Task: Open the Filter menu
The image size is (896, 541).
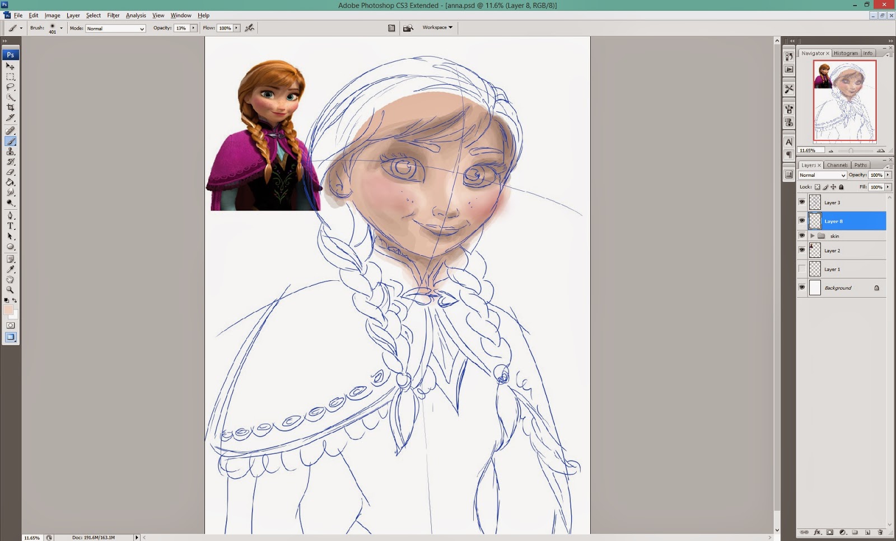Action: point(113,15)
